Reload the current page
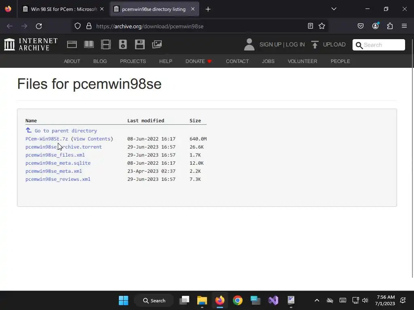414x310 pixels. click(x=39, y=26)
